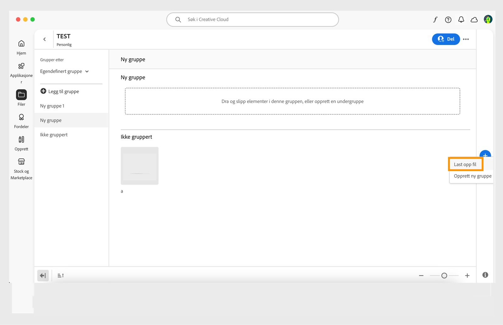Click the TEST library title

coord(64,36)
